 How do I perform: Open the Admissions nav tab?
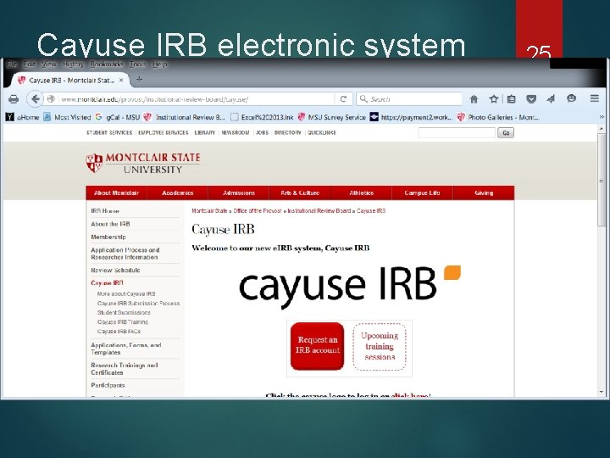[239, 193]
